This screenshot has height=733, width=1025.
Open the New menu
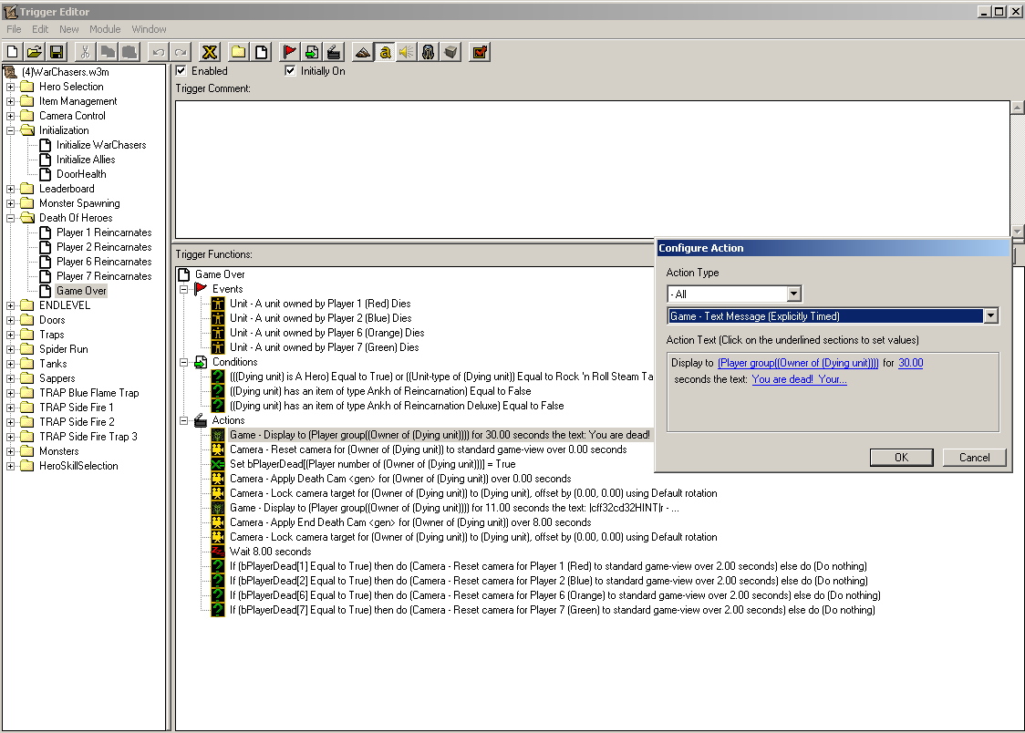point(68,29)
